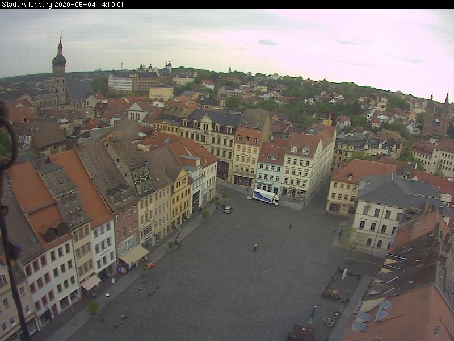Click the silver car parked near the trees
This screenshot has height=341, width=454.
pyautogui.click(x=228, y=209)
